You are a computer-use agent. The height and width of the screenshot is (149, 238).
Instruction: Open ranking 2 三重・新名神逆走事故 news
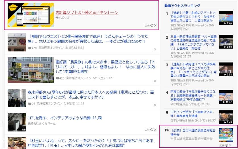pos(193,42)
